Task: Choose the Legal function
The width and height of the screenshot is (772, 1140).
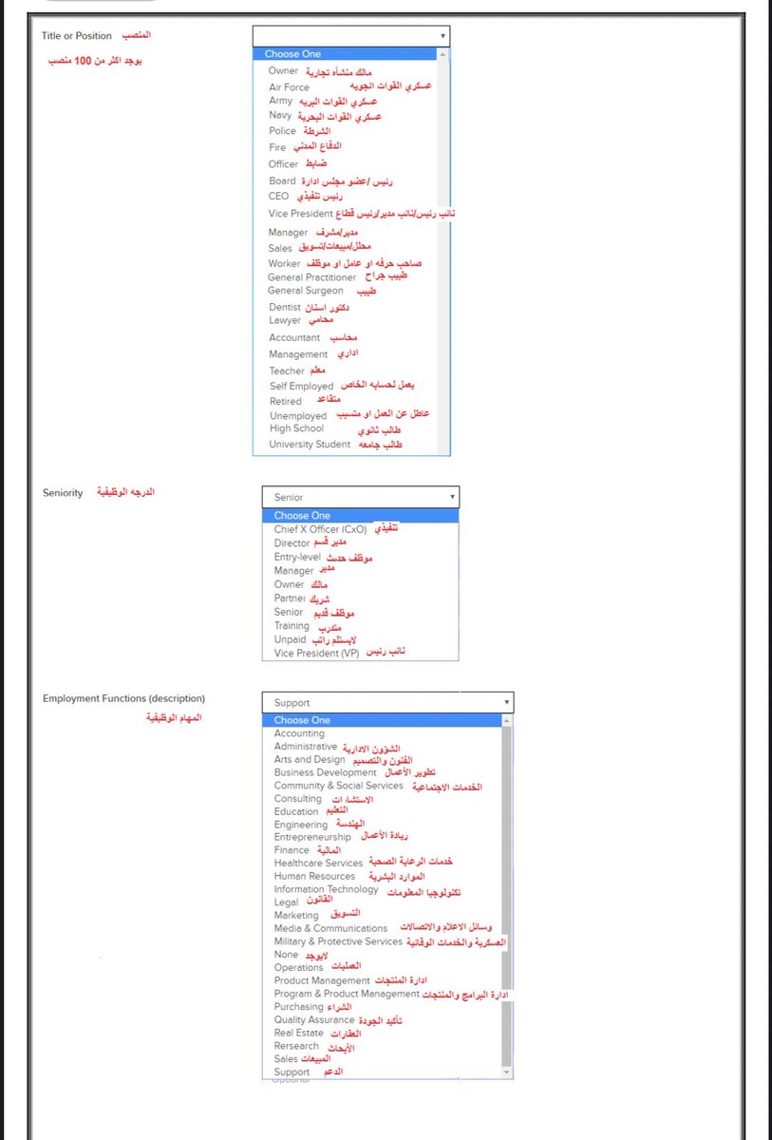Action: [x=287, y=902]
